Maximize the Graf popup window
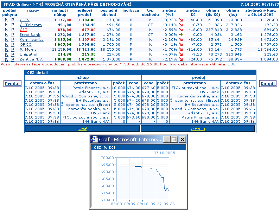This screenshot has width=280, height=211. point(174,140)
